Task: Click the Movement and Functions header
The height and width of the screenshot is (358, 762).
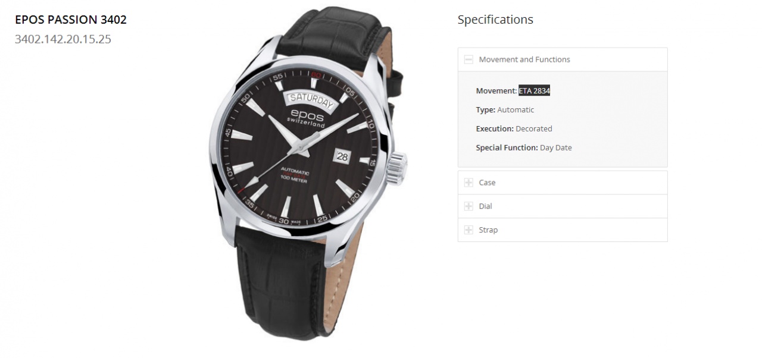Action: (563, 59)
